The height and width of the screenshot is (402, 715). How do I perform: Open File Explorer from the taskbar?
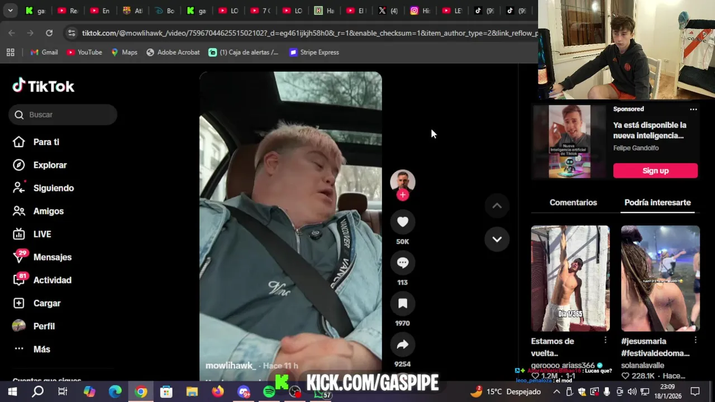pos(192,392)
